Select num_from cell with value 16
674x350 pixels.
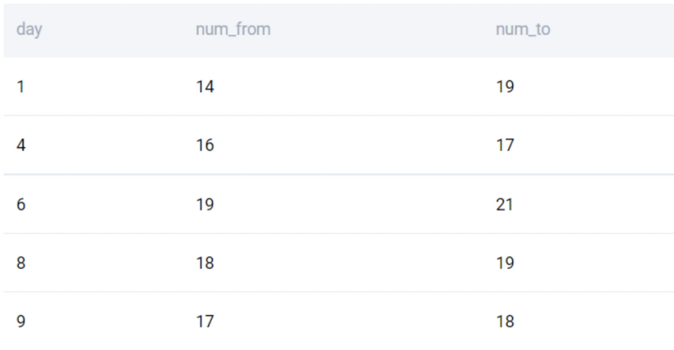click(x=205, y=145)
